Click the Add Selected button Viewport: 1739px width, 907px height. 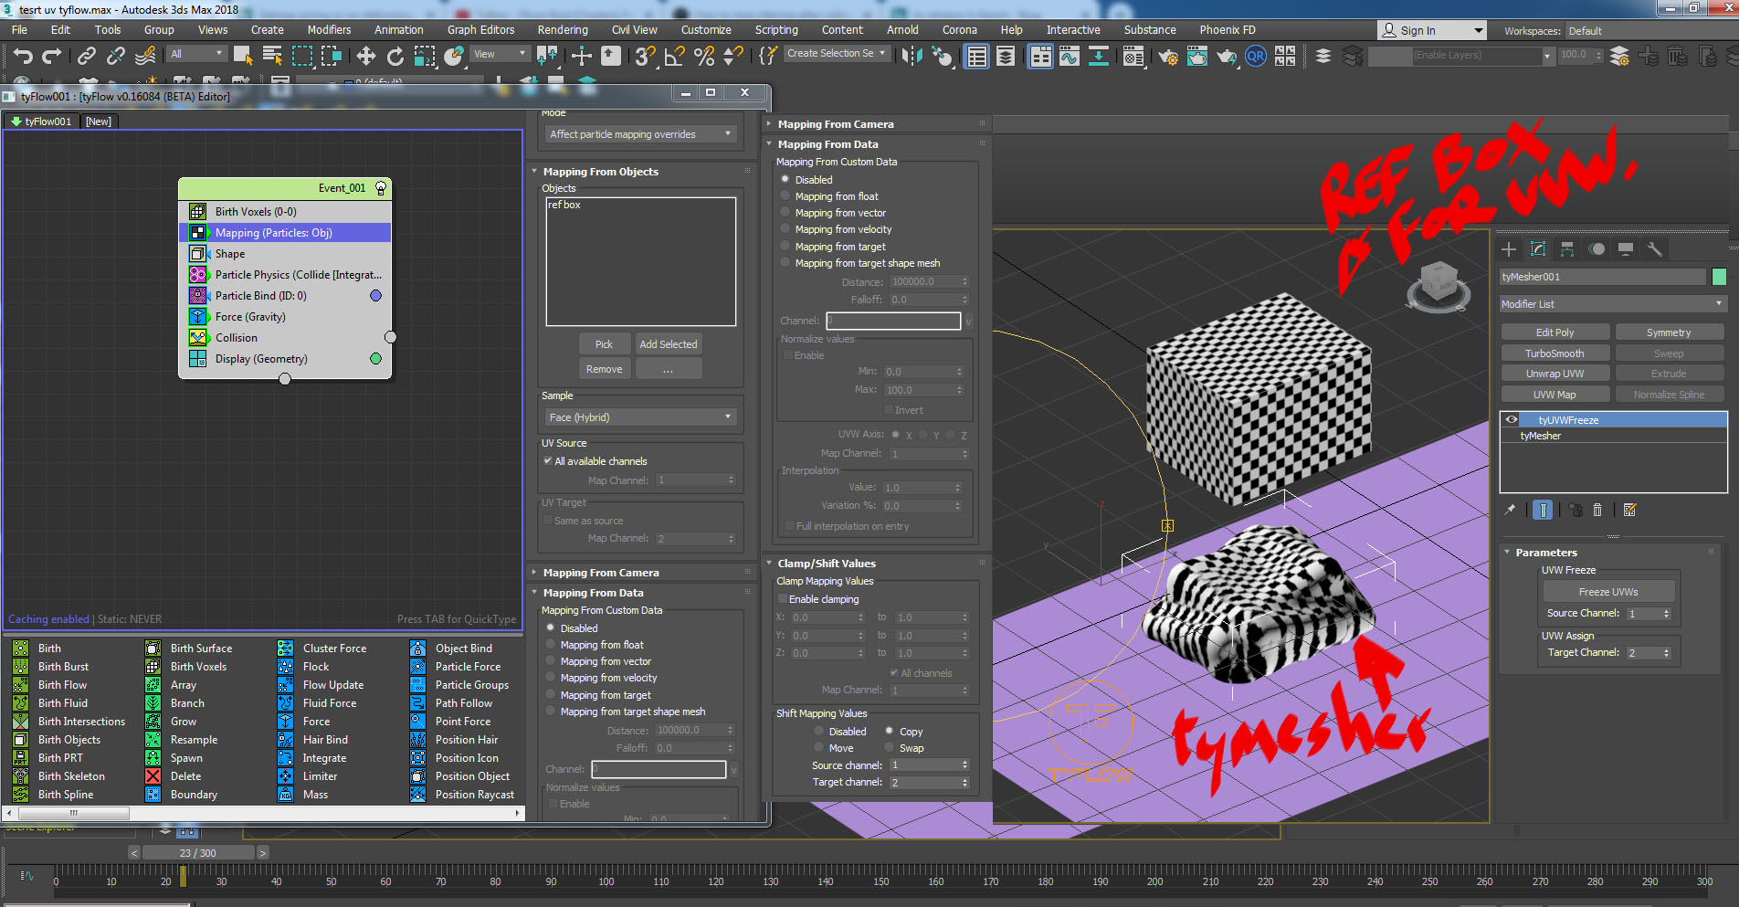pyautogui.click(x=669, y=344)
